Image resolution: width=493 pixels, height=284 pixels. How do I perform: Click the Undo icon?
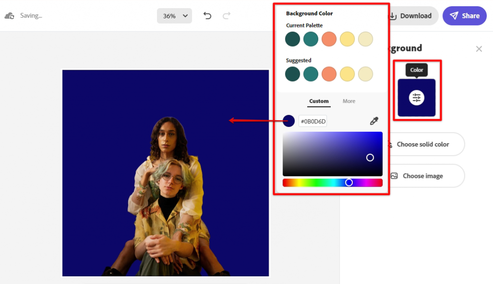[207, 15]
